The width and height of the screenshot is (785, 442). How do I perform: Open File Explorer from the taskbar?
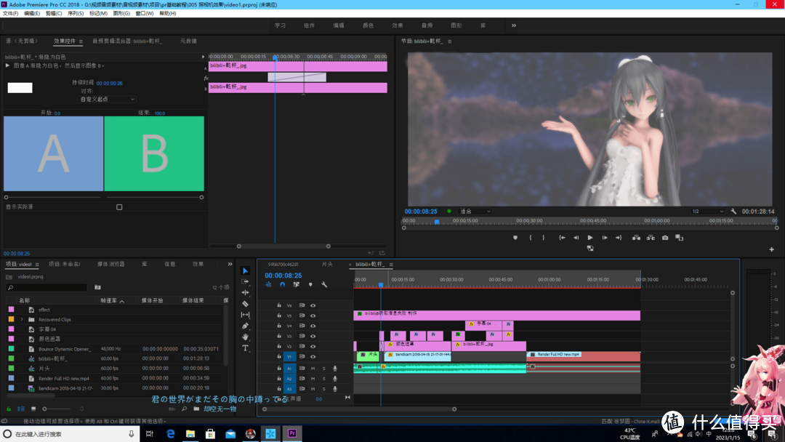pos(190,433)
